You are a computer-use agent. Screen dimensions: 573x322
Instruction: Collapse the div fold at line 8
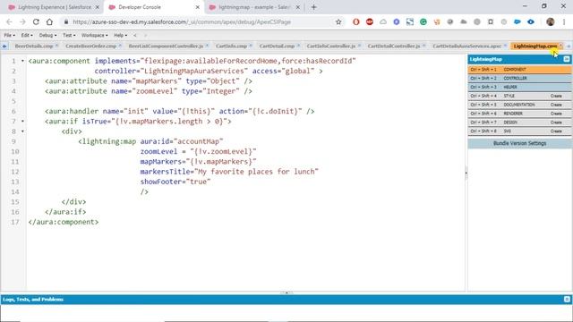(x=22, y=131)
